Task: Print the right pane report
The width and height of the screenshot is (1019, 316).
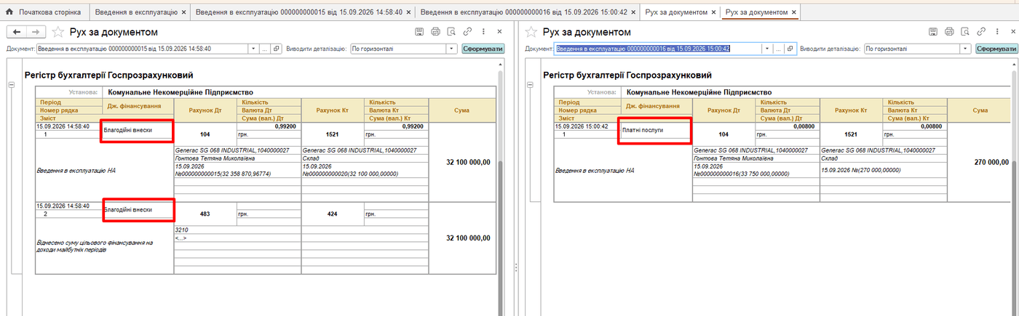Action: point(950,32)
